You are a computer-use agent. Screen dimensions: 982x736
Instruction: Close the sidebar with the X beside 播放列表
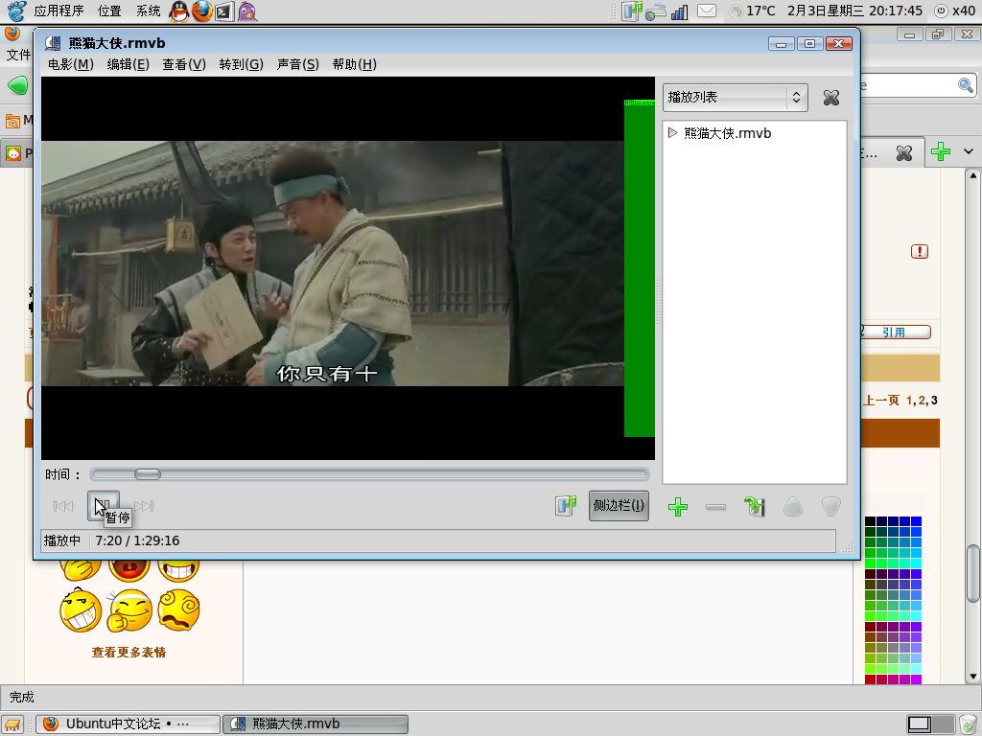point(831,98)
